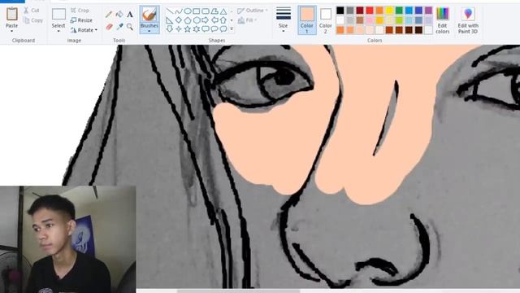Open the Select dropdown arrow
The image size is (520, 293).
coord(58,31)
